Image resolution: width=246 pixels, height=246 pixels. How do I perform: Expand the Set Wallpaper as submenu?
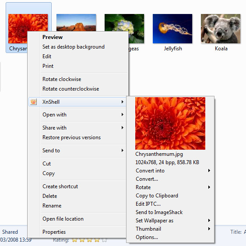coord(172,221)
